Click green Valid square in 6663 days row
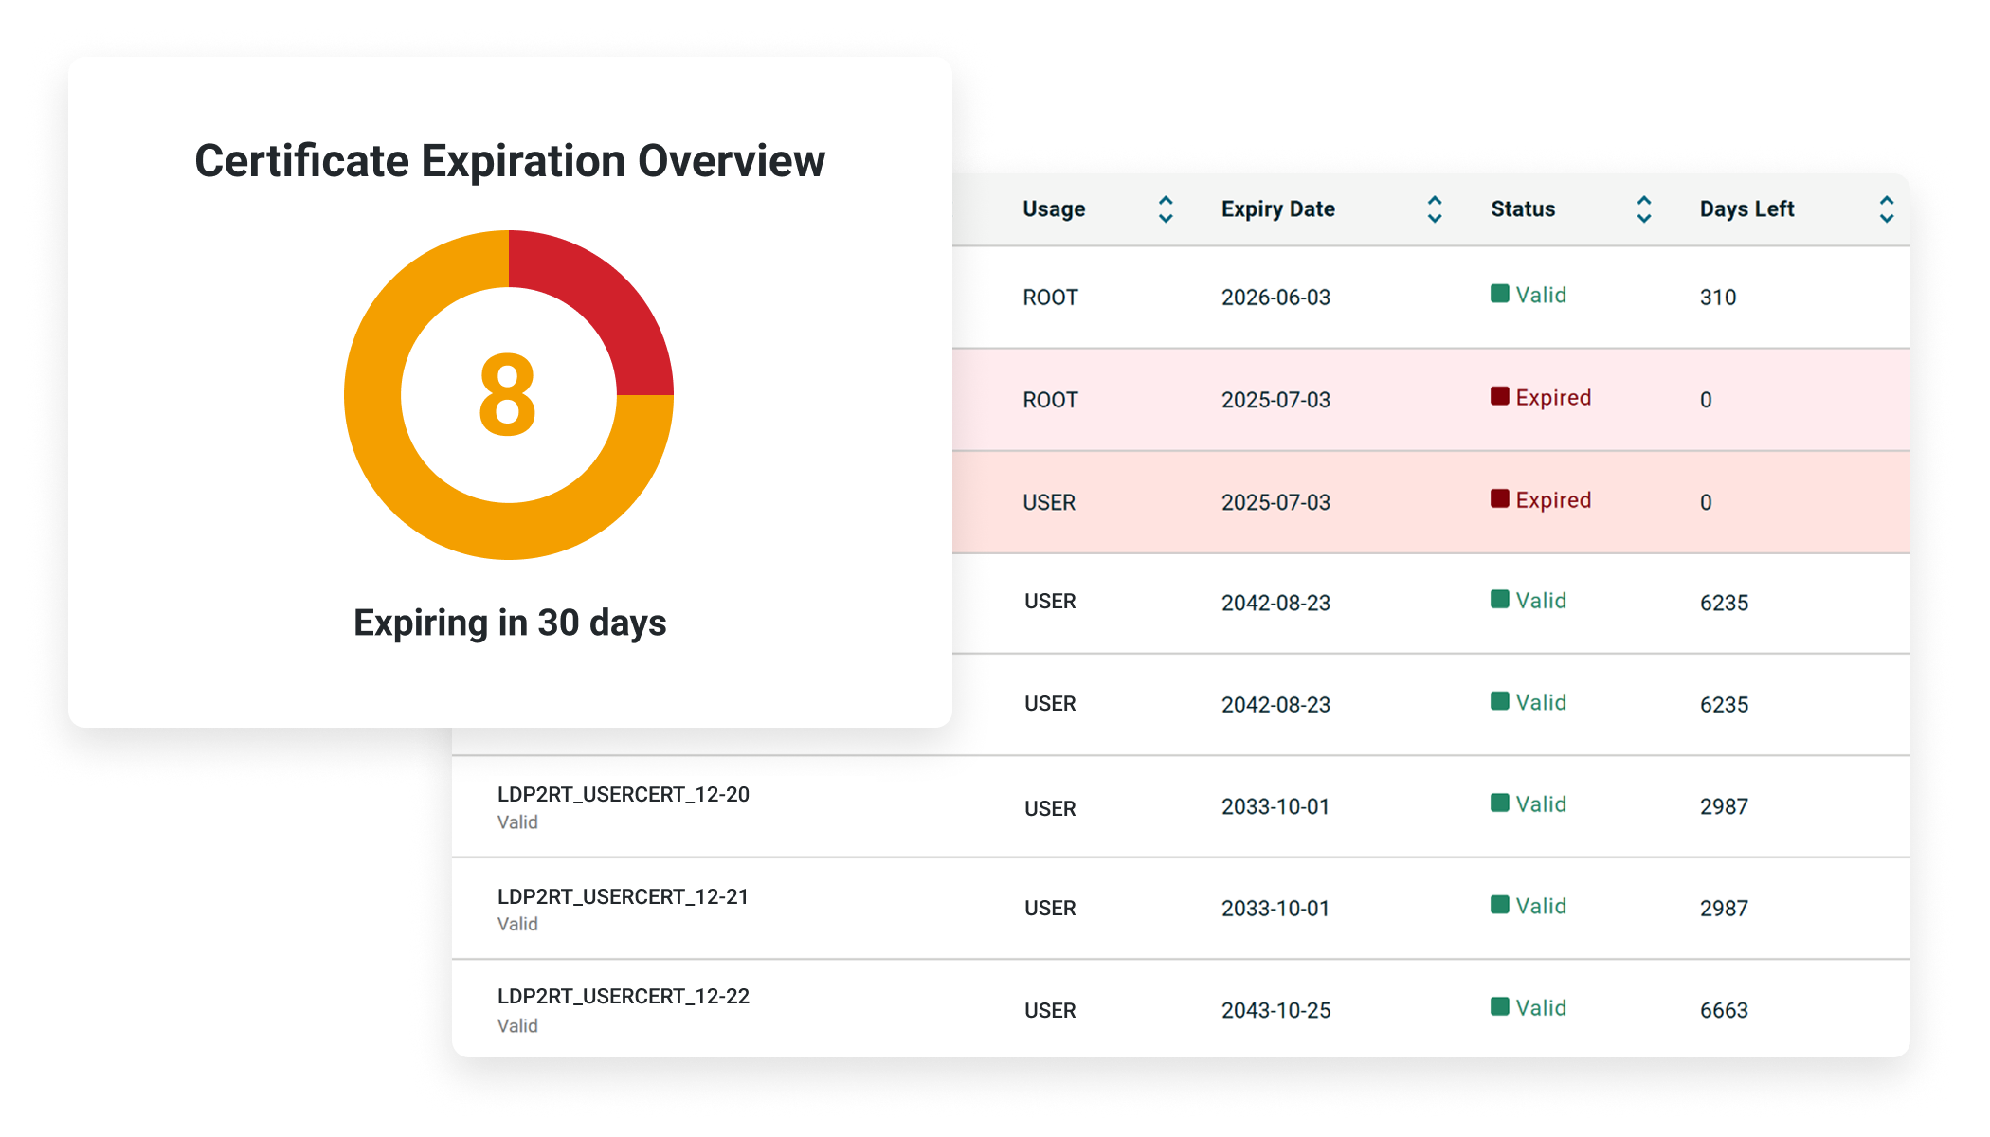The width and height of the screenshot is (1990, 1137). [1499, 1006]
